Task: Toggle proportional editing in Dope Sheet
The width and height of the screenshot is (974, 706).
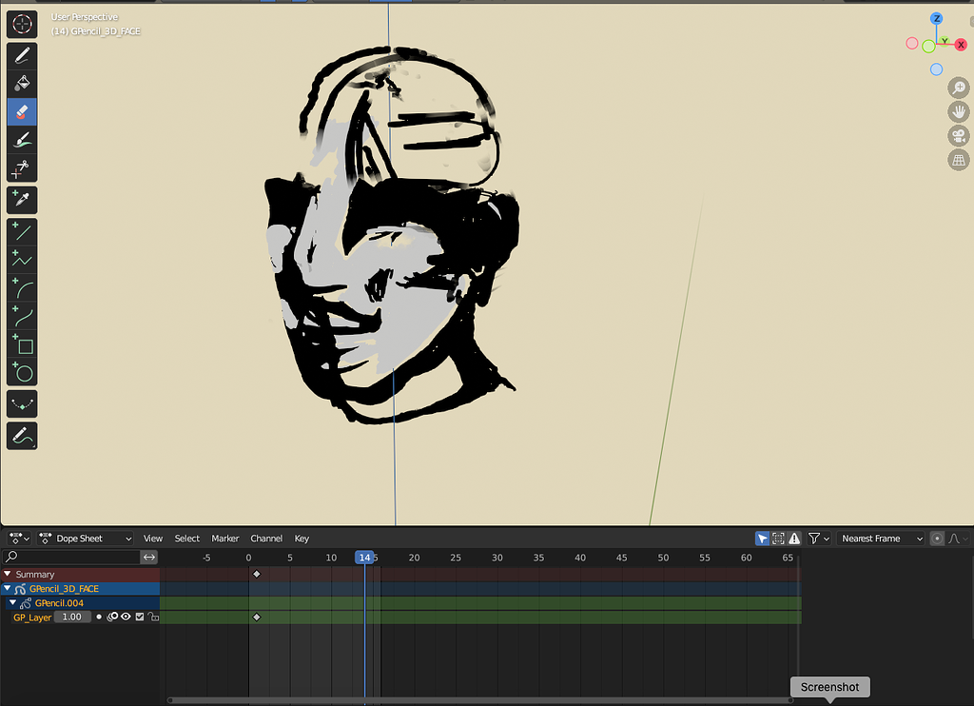Action: pos(937,539)
